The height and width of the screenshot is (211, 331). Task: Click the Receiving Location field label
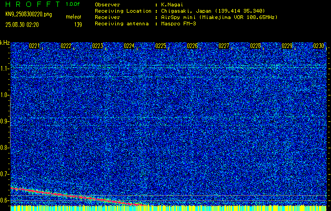pyautogui.click(x=123, y=11)
